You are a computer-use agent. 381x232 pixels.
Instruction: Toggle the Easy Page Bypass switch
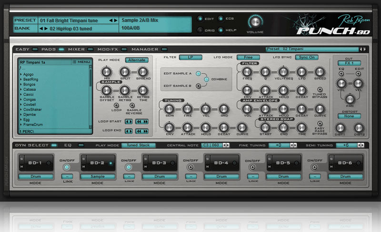320,124
